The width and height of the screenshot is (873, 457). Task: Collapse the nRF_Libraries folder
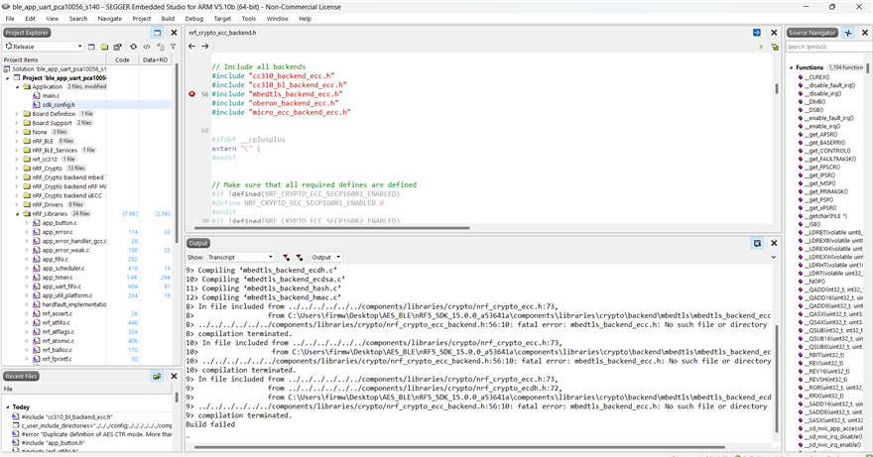pyautogui.click(x=17, y=214)
